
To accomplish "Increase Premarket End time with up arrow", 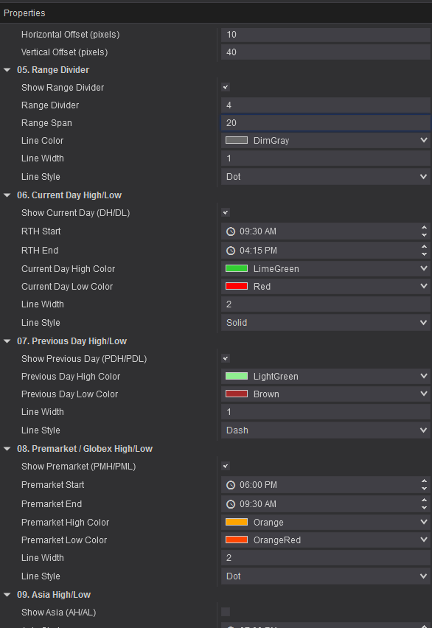I will [x=424, y=500].
